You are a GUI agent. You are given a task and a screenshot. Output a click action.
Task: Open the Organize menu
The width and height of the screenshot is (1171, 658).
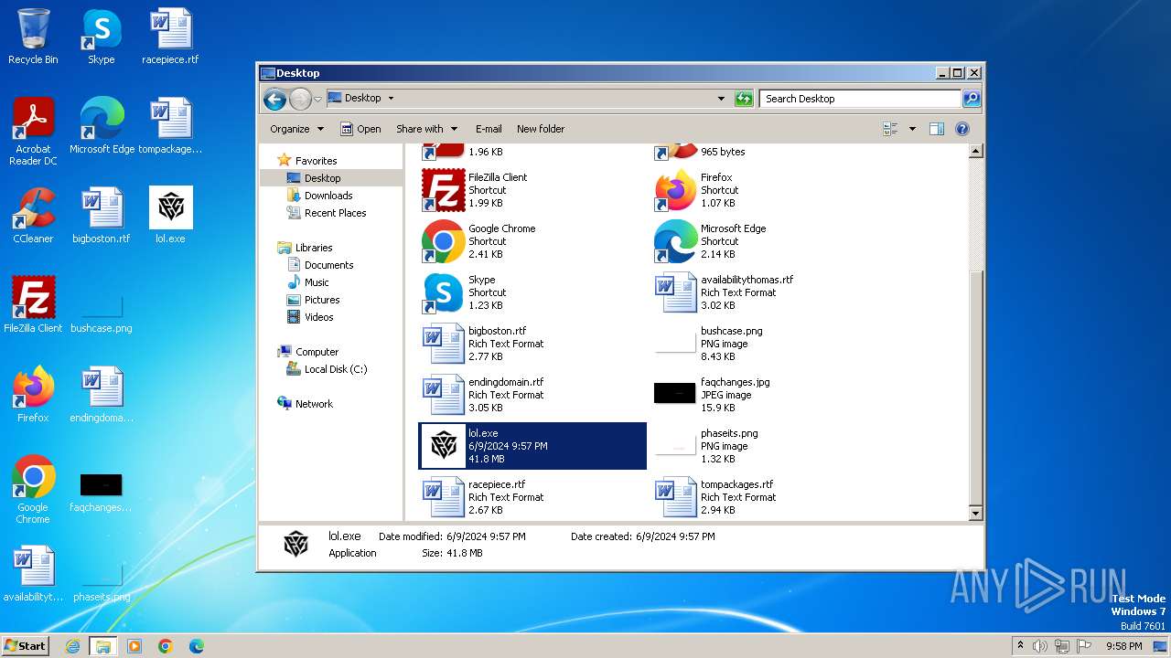point(296,129)
